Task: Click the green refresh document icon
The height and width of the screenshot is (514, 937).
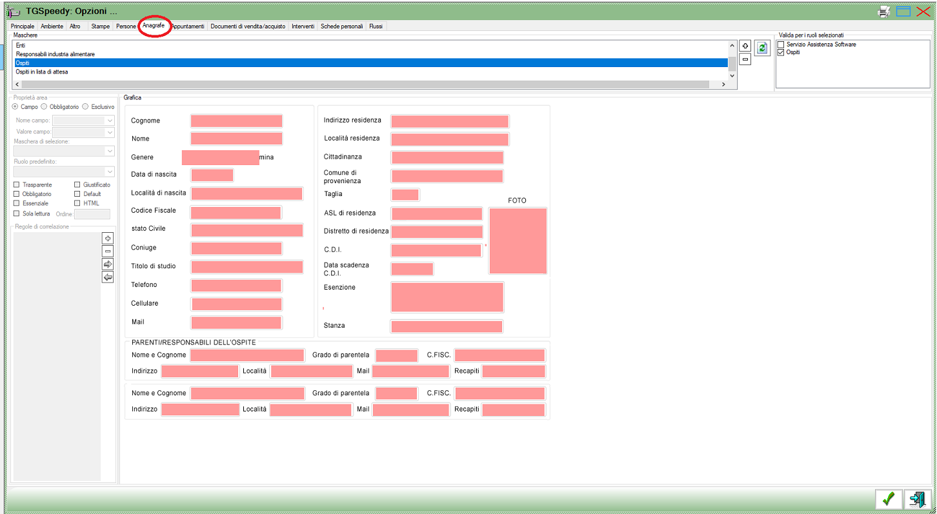Action: 763,48
